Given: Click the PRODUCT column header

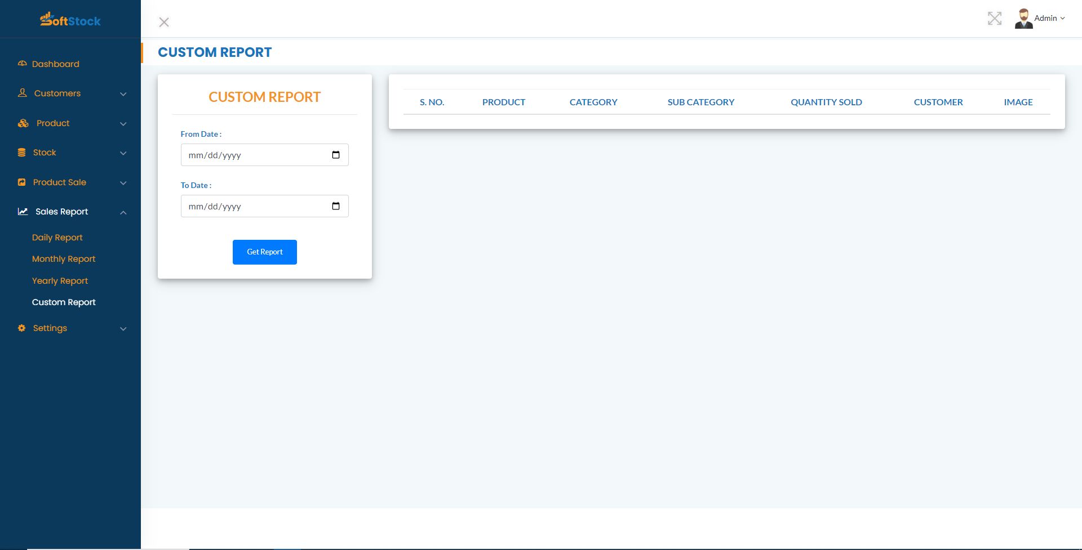Looking at the screenshot, I should pyautogui.click(x=504, y=102).
